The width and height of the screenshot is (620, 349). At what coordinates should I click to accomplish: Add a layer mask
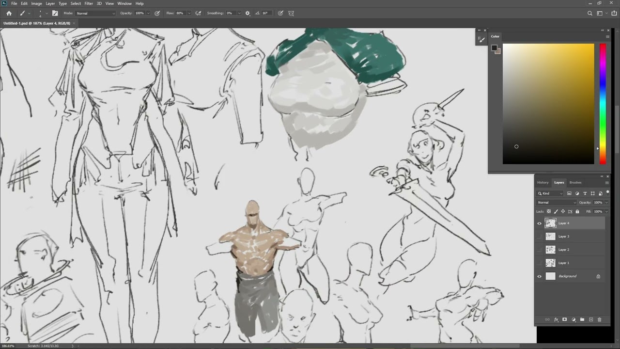[x=565, y=319]
